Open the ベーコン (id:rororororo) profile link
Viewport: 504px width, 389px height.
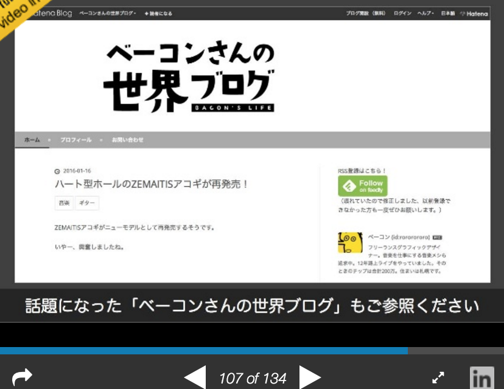(399, 237)
